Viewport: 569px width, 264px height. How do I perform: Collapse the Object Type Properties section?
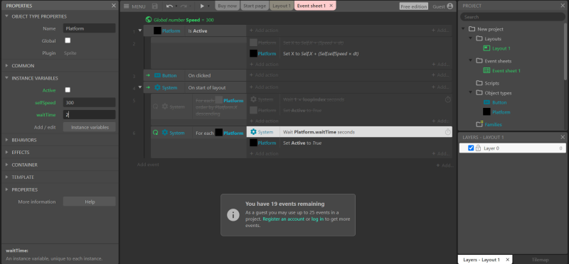pos(6,16)
